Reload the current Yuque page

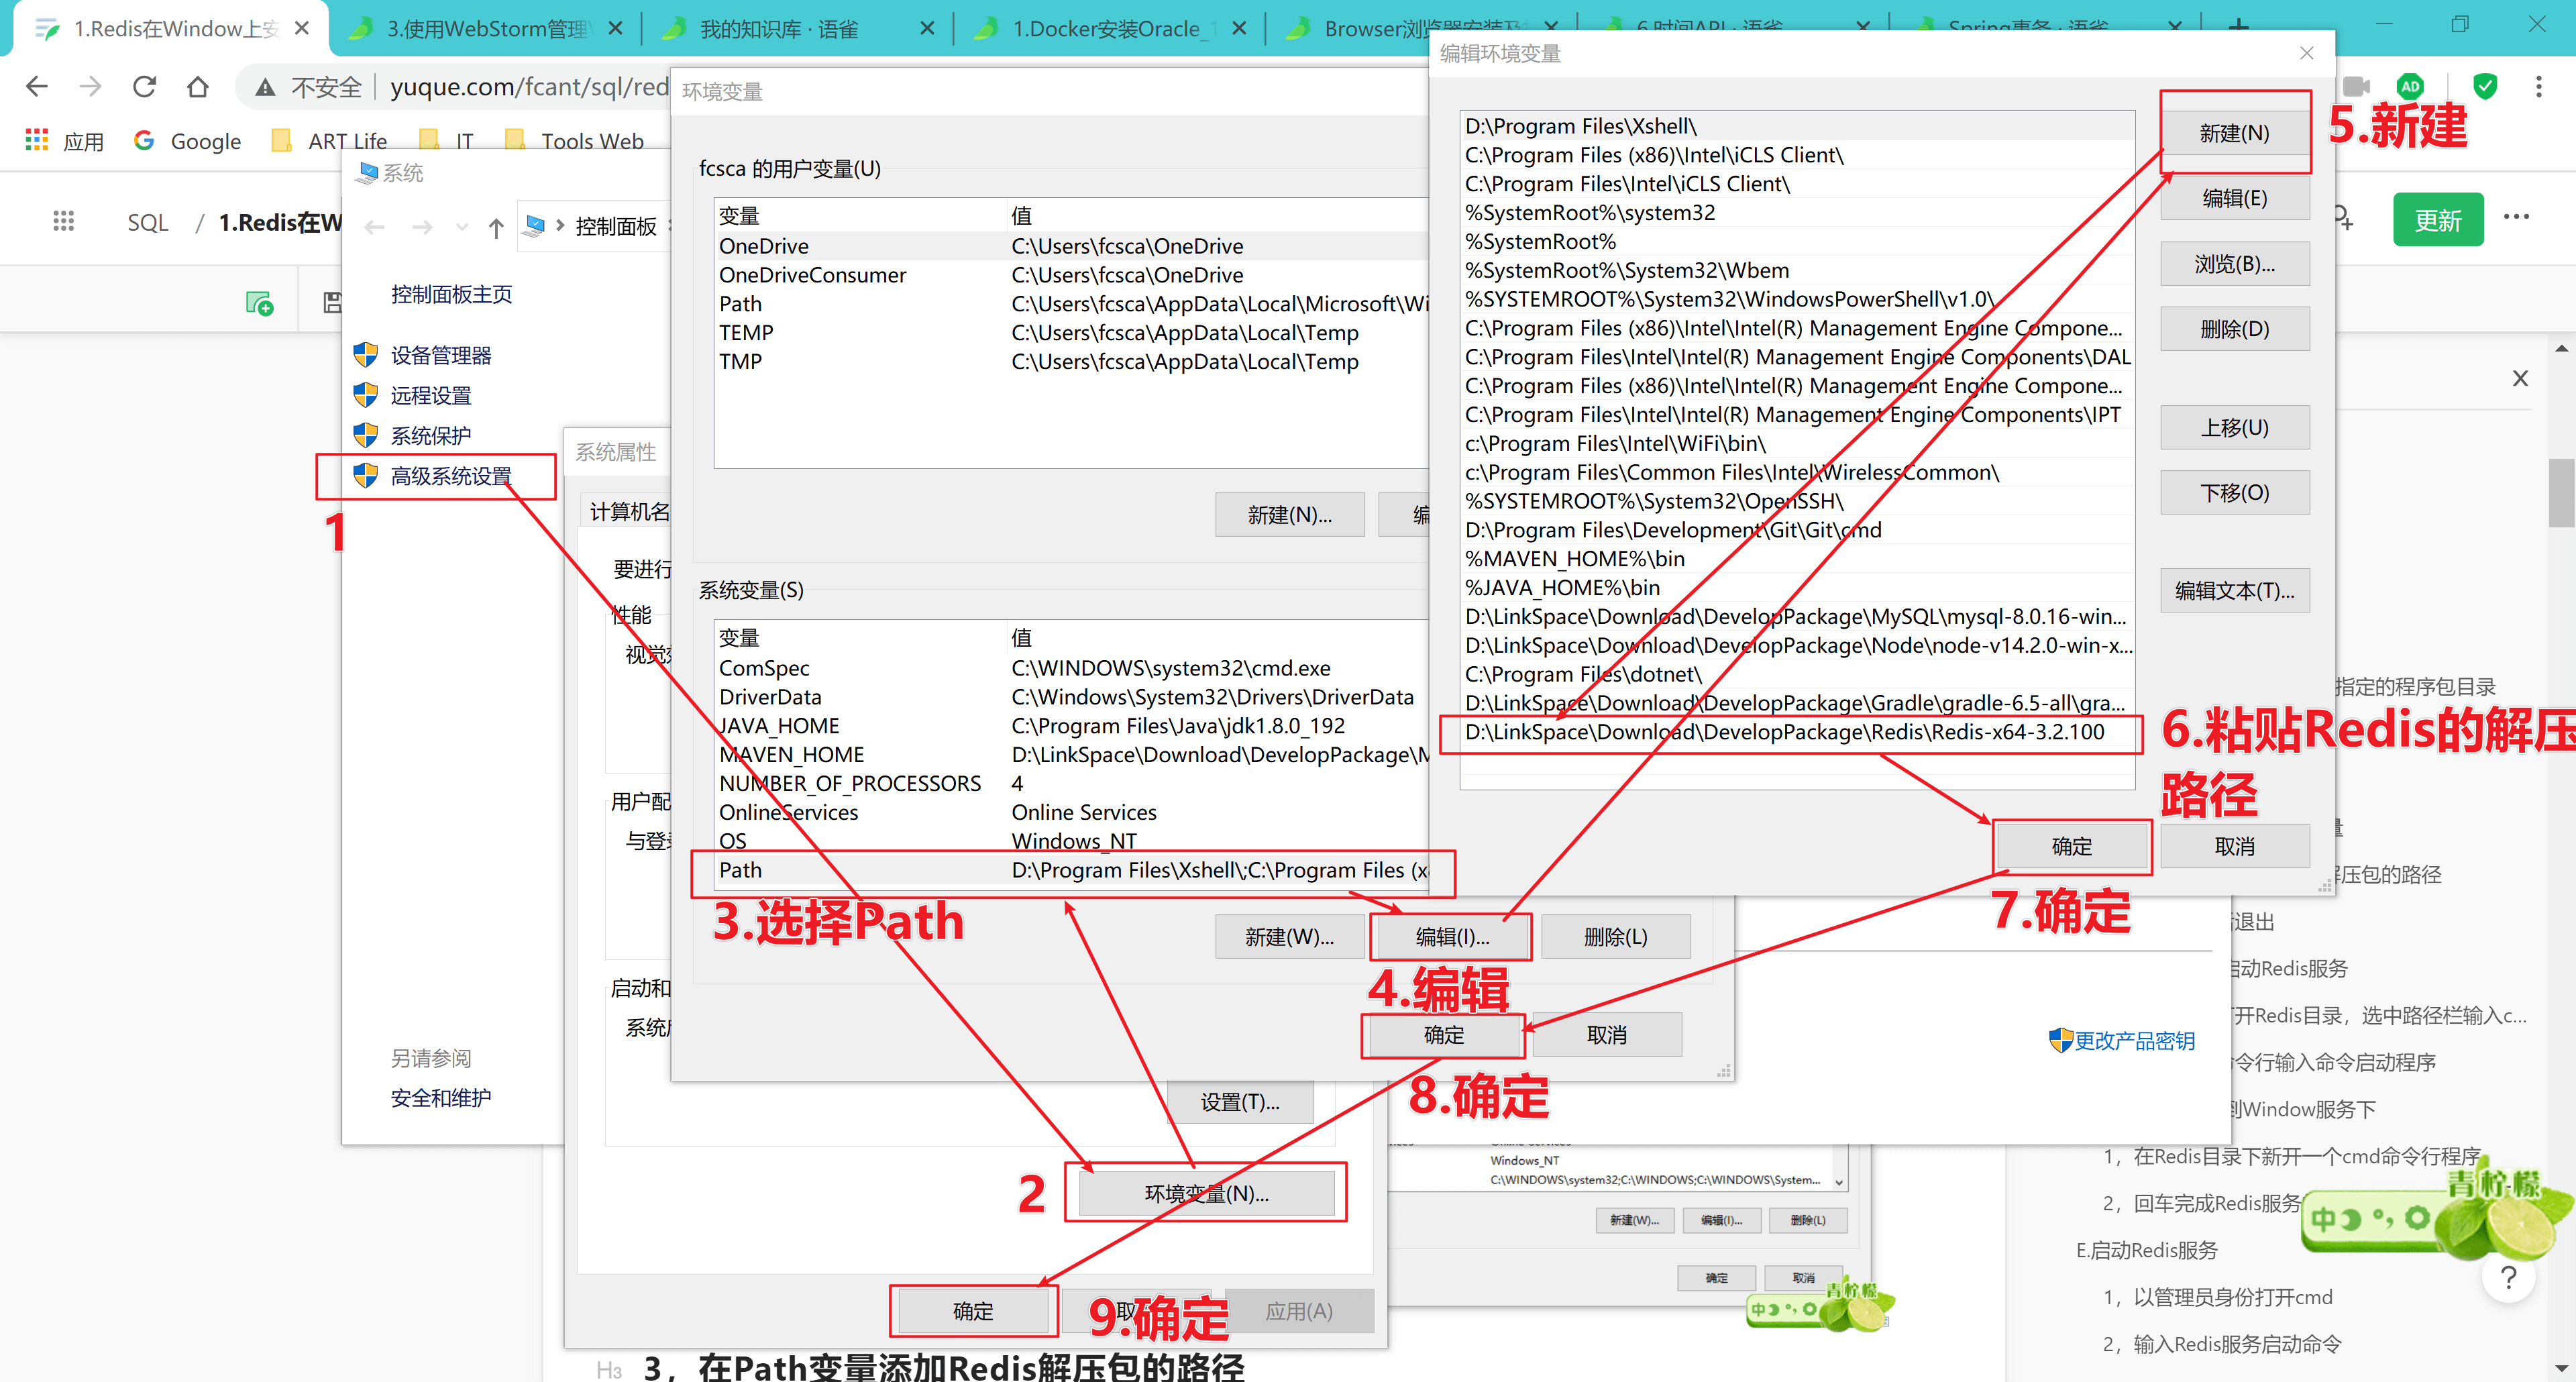pos(144,87)
